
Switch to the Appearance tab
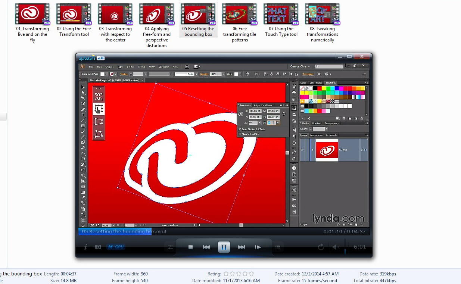(x=317, y=135)
